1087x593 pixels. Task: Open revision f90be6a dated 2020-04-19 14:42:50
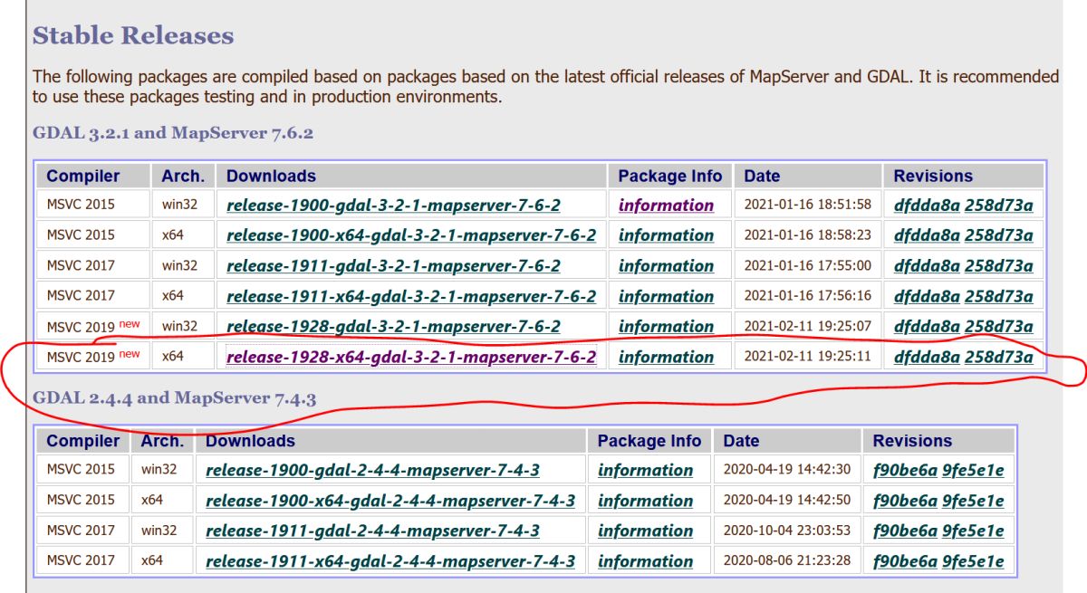coord(905,501)
